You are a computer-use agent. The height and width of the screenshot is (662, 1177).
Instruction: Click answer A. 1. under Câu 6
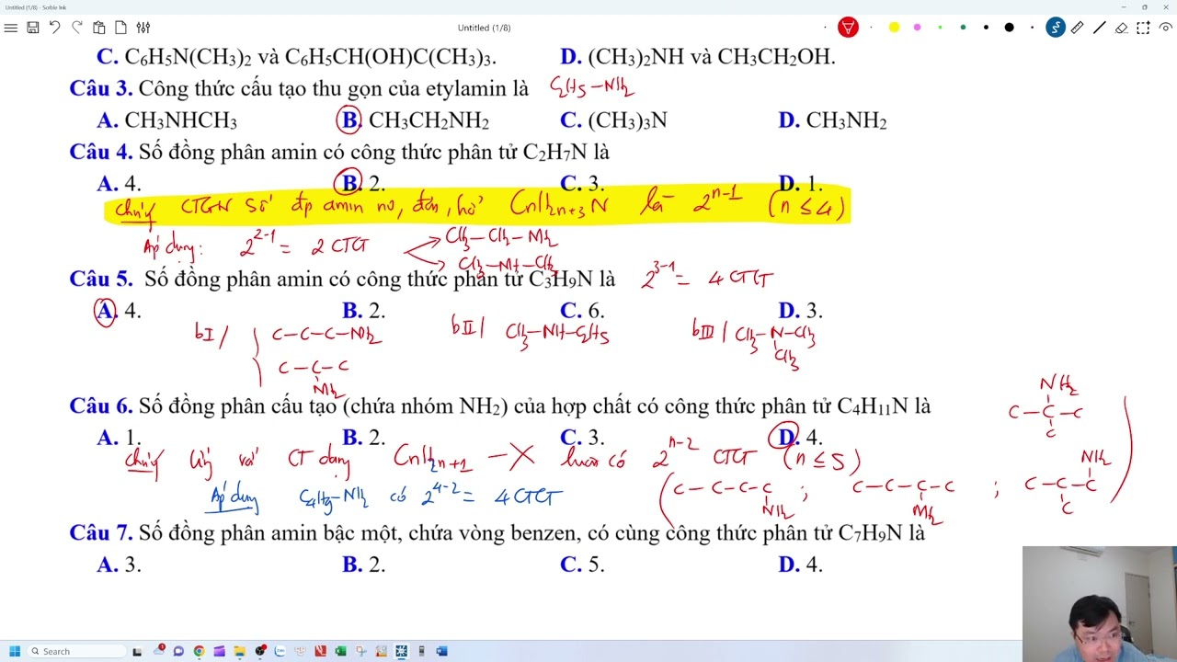pos(119,438)
